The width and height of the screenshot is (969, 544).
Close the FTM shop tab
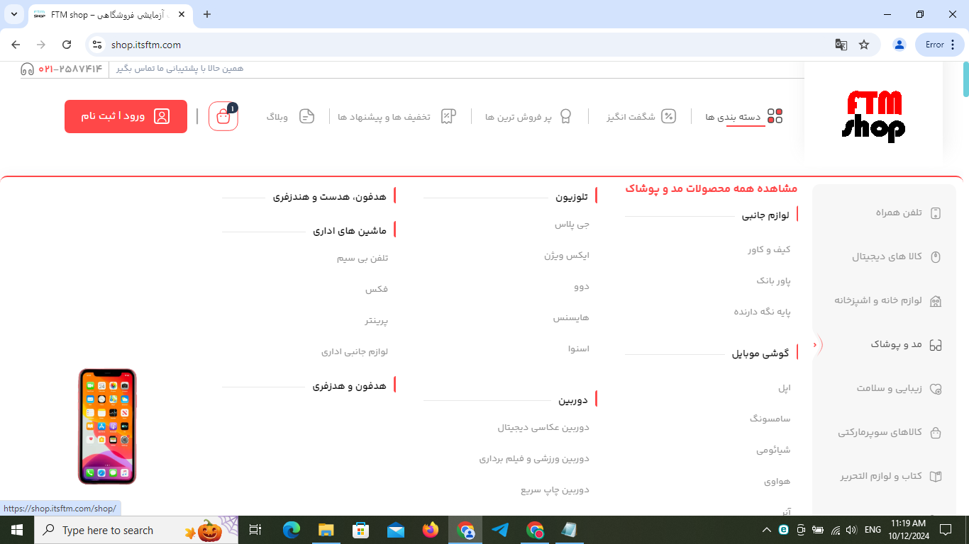182,14
